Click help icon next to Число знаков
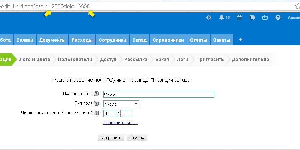Screen dimensions: 300x150 tap(97, 113)
